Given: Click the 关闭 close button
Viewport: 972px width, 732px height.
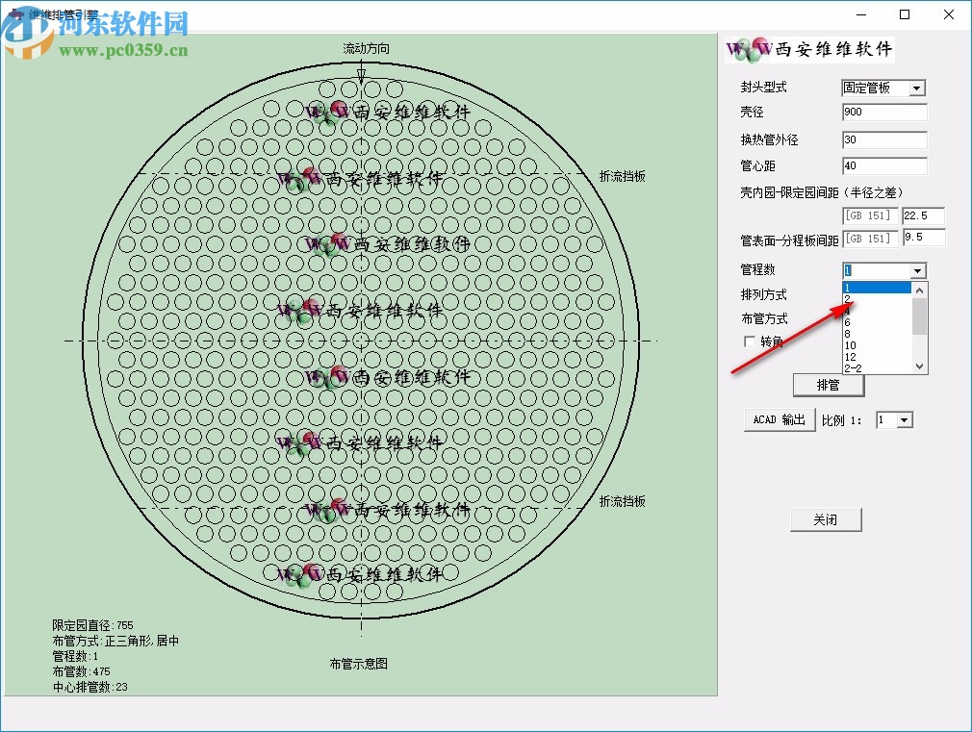Looking at the screenshot, I should pyautogui.click(x=826, y=518).
